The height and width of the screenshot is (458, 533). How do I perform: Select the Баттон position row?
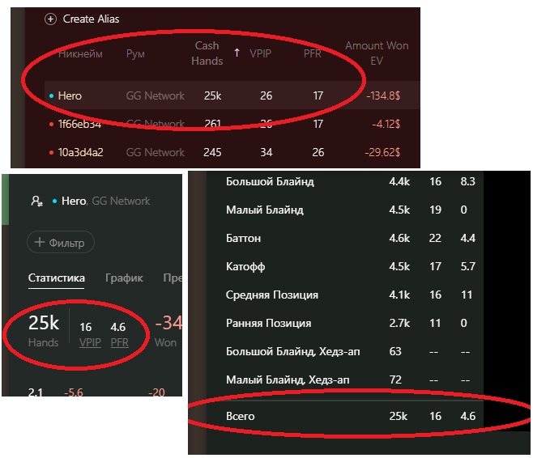pyautogui.click(x=345, y=238)
